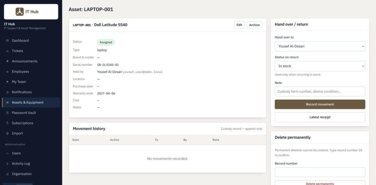View Notifications from the sidebar
Viewport: 376px width, 185px height.
pyautogui.click(x=31, y=92)
